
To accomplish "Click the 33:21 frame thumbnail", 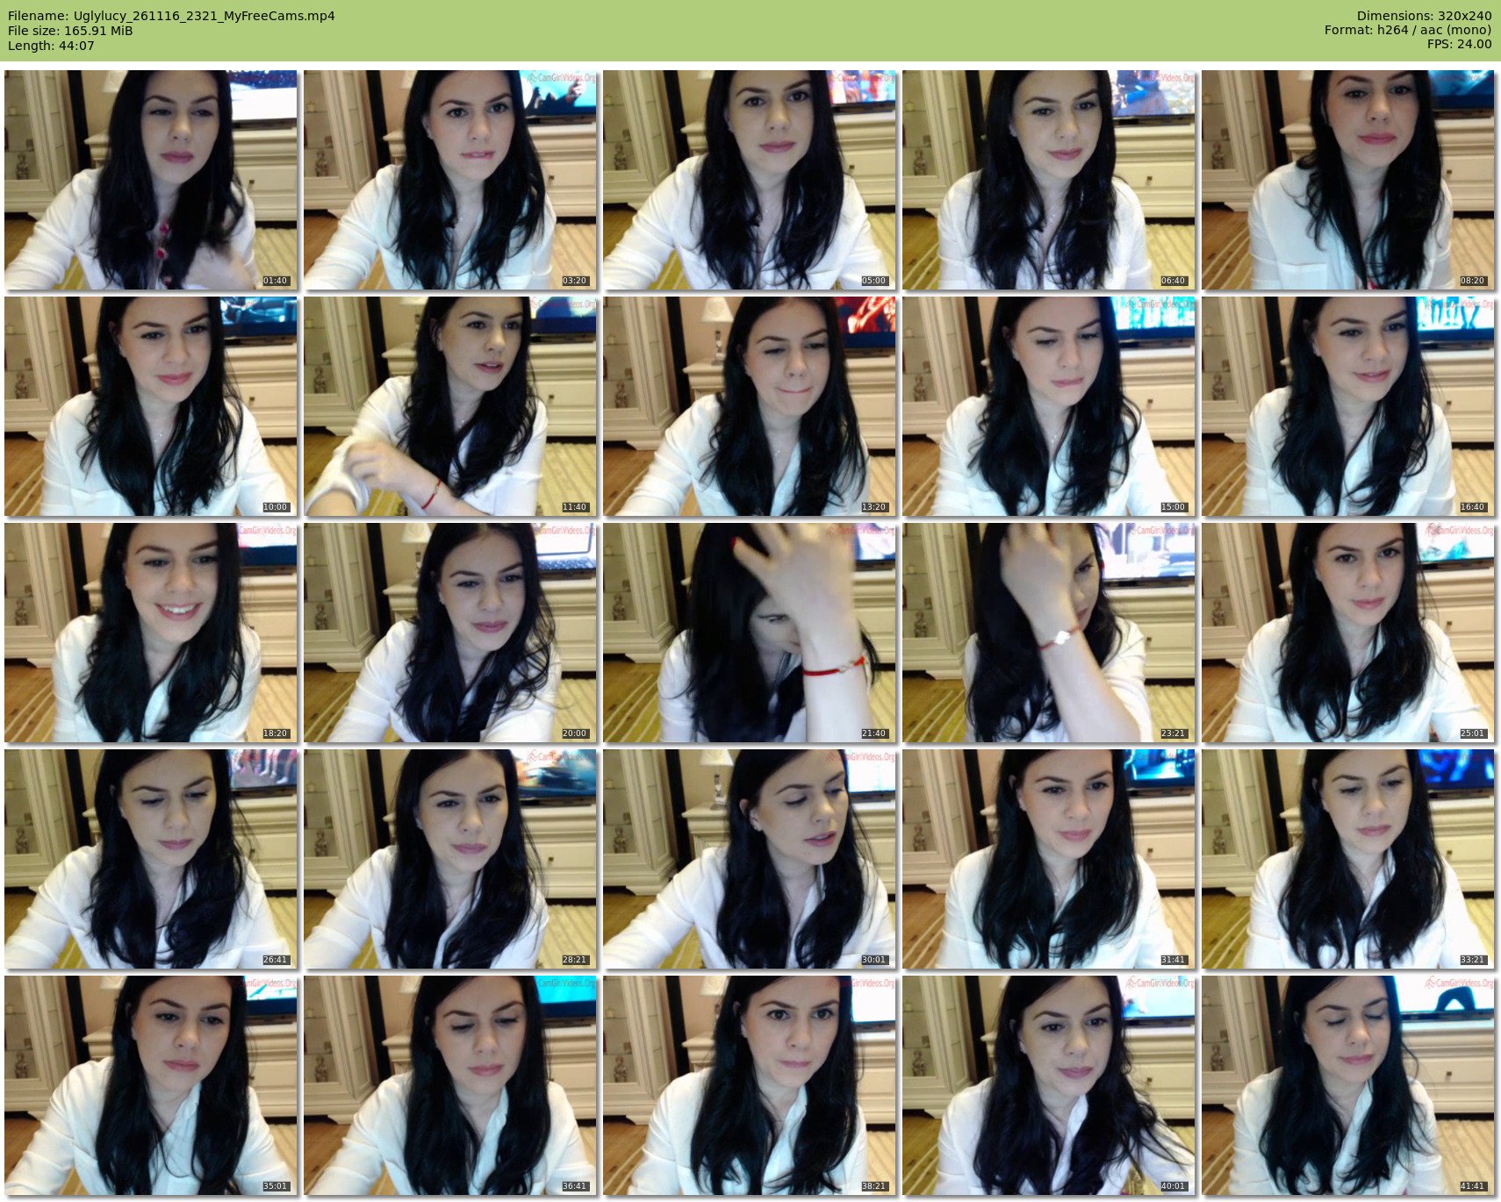I will tap(1347, 859).
